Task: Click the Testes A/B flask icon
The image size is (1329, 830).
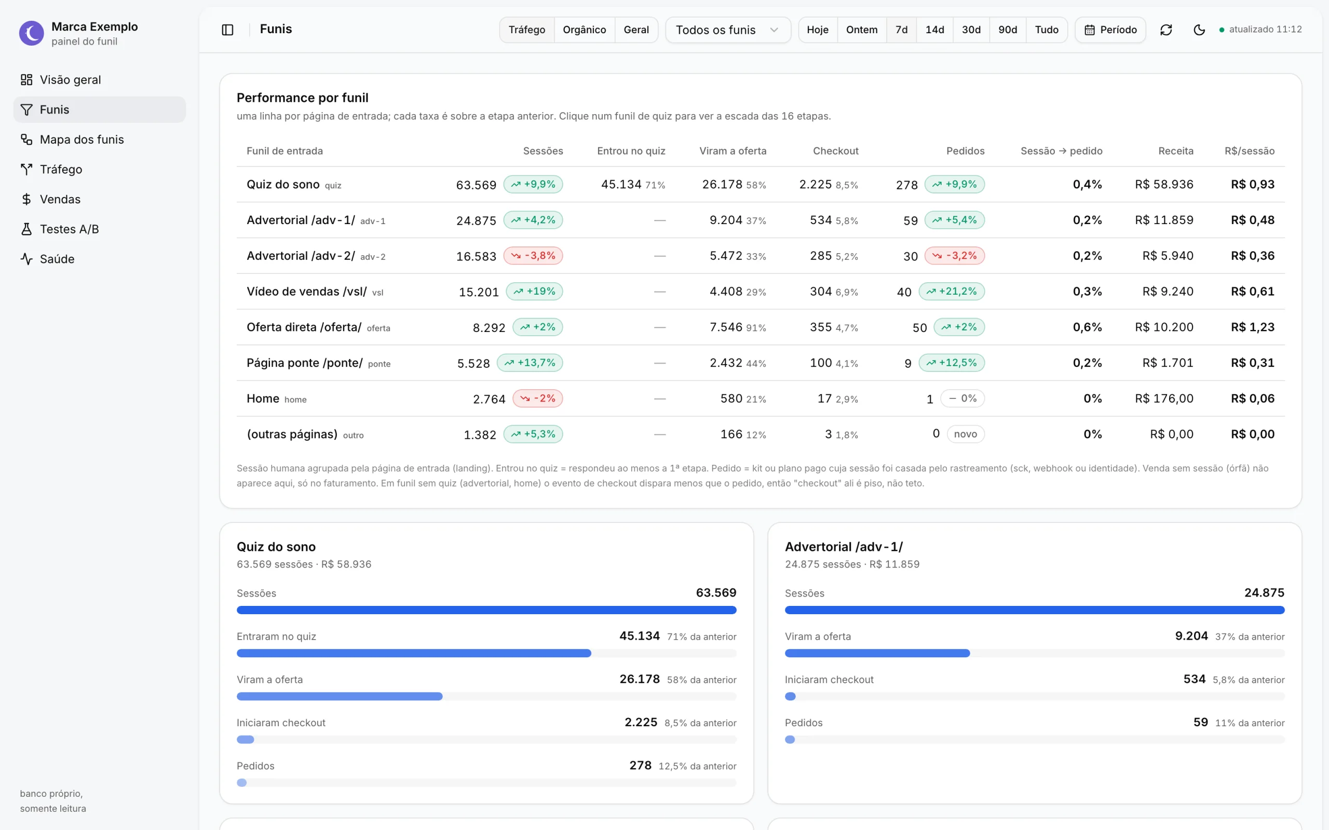Action: 26,229
